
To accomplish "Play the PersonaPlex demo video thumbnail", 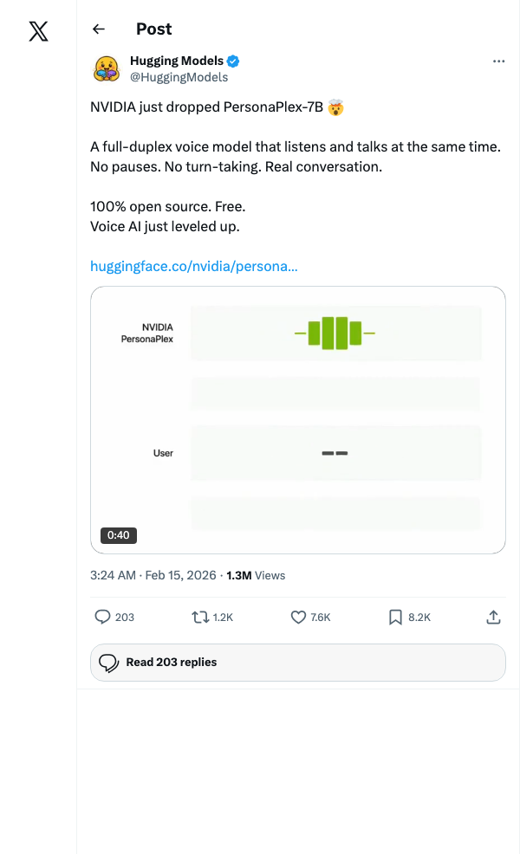I will pyautogui.click(x=297, y=420).
